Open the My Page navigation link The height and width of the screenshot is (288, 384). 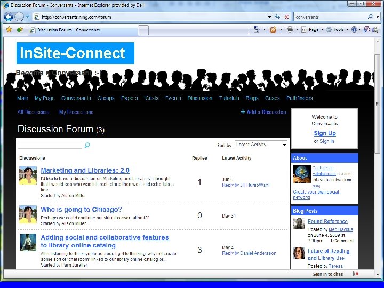[x=45, y=98]
